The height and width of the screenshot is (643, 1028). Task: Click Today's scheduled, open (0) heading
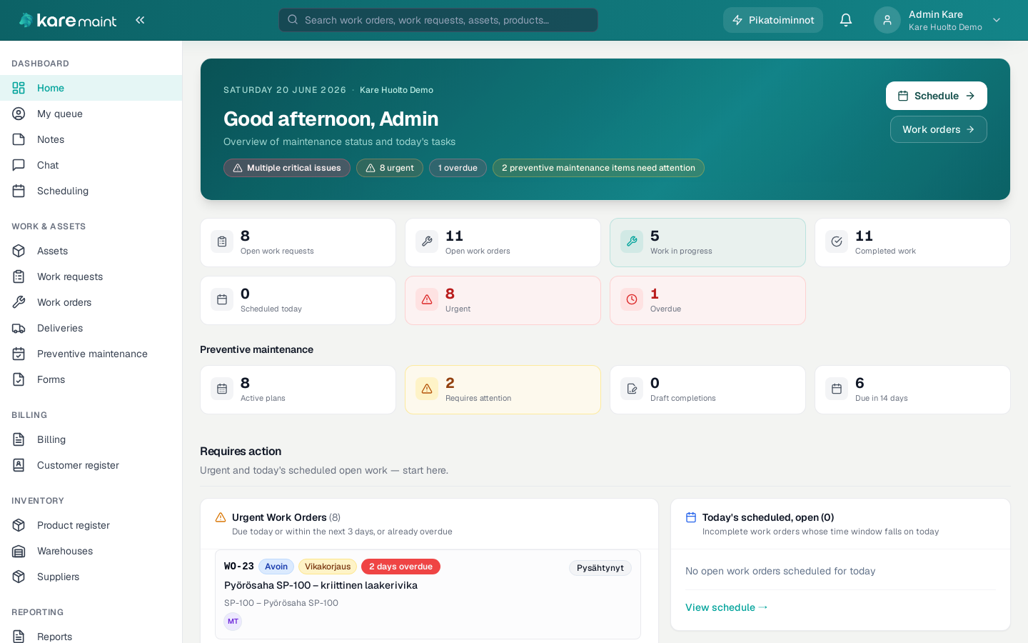coord(768,517)
